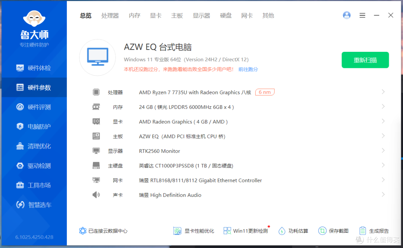The image size is (403, 248).
Task: Expand the 处理器 row chevron
Action: click(x=383, y=92)
